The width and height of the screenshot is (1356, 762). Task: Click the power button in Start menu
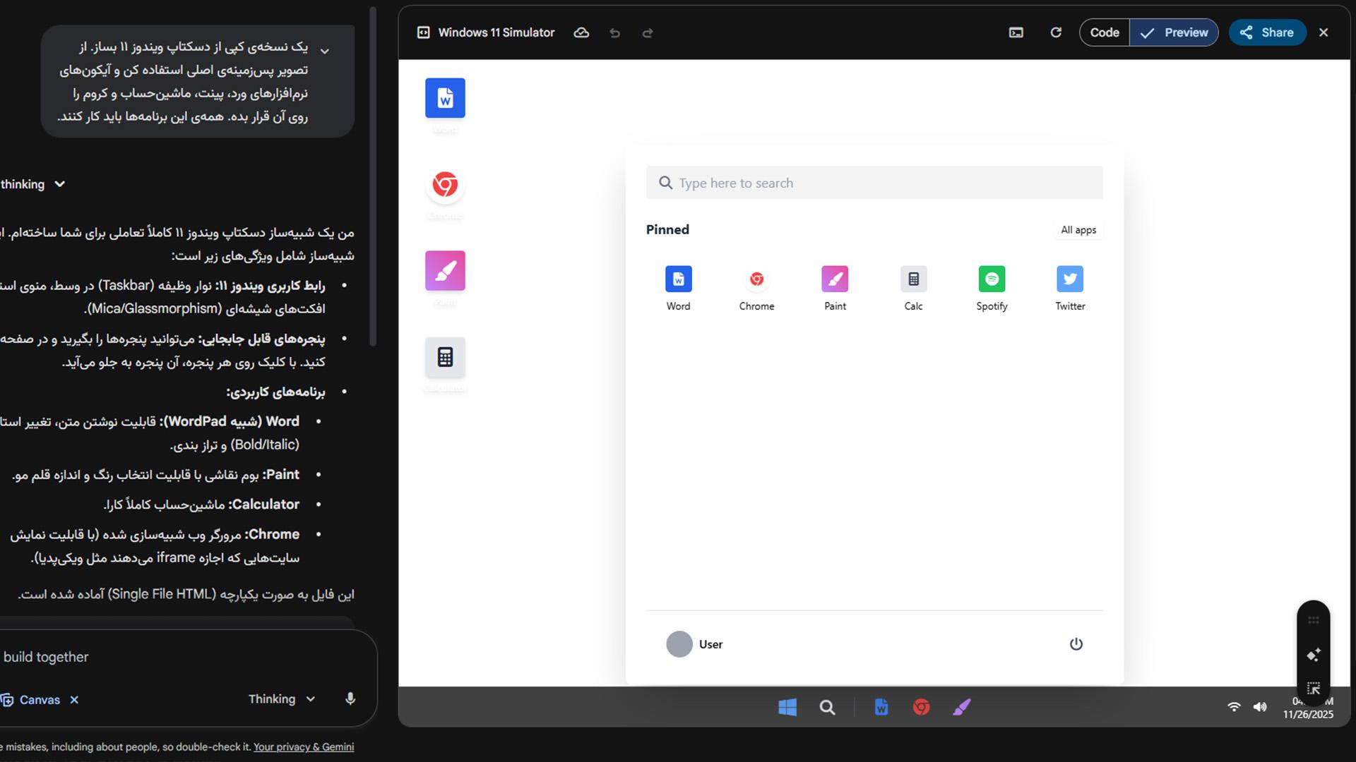coord(1076,644)
